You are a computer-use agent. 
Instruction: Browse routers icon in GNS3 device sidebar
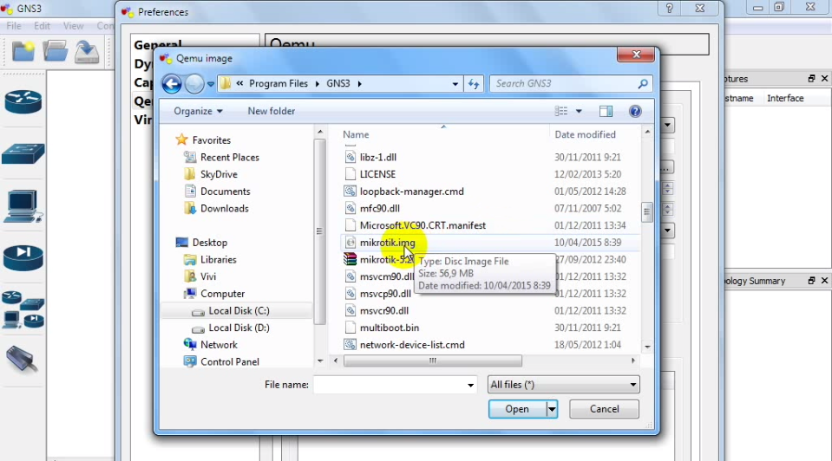tap(23, 101)
